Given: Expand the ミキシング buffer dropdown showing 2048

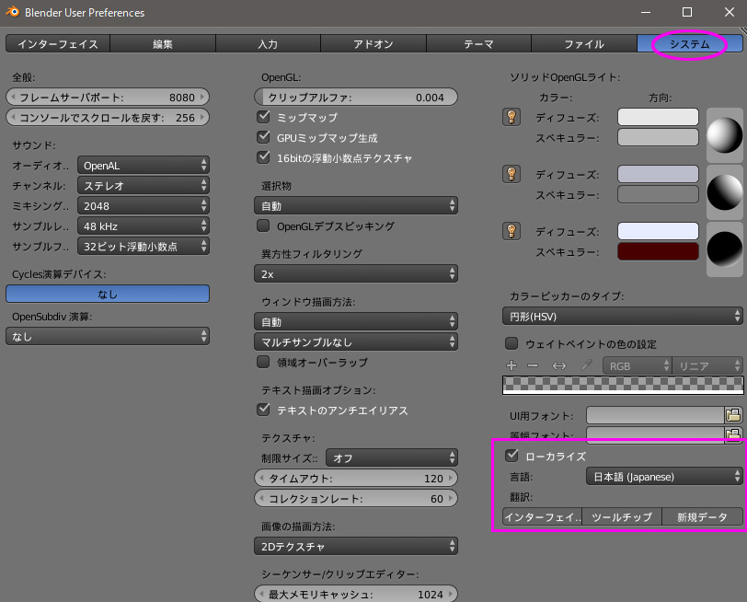Looking at the screenshot, I should (144, 206).
